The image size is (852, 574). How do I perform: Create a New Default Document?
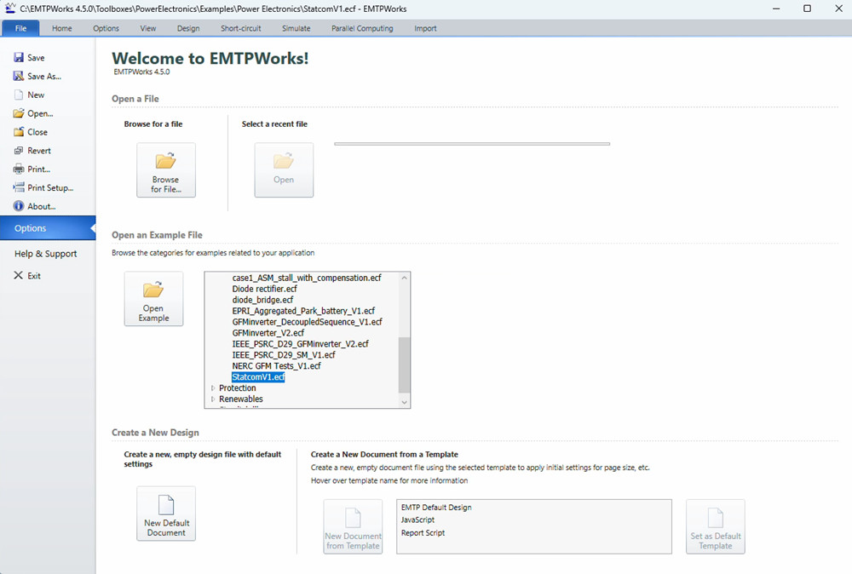[166, 514]
